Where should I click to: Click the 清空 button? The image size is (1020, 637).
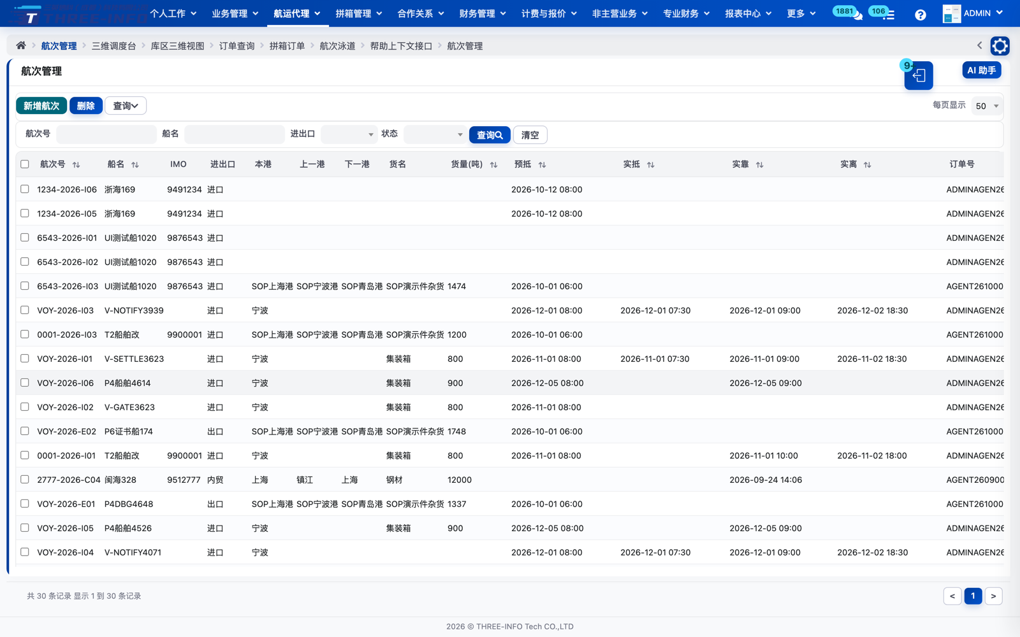pos(530,135)
